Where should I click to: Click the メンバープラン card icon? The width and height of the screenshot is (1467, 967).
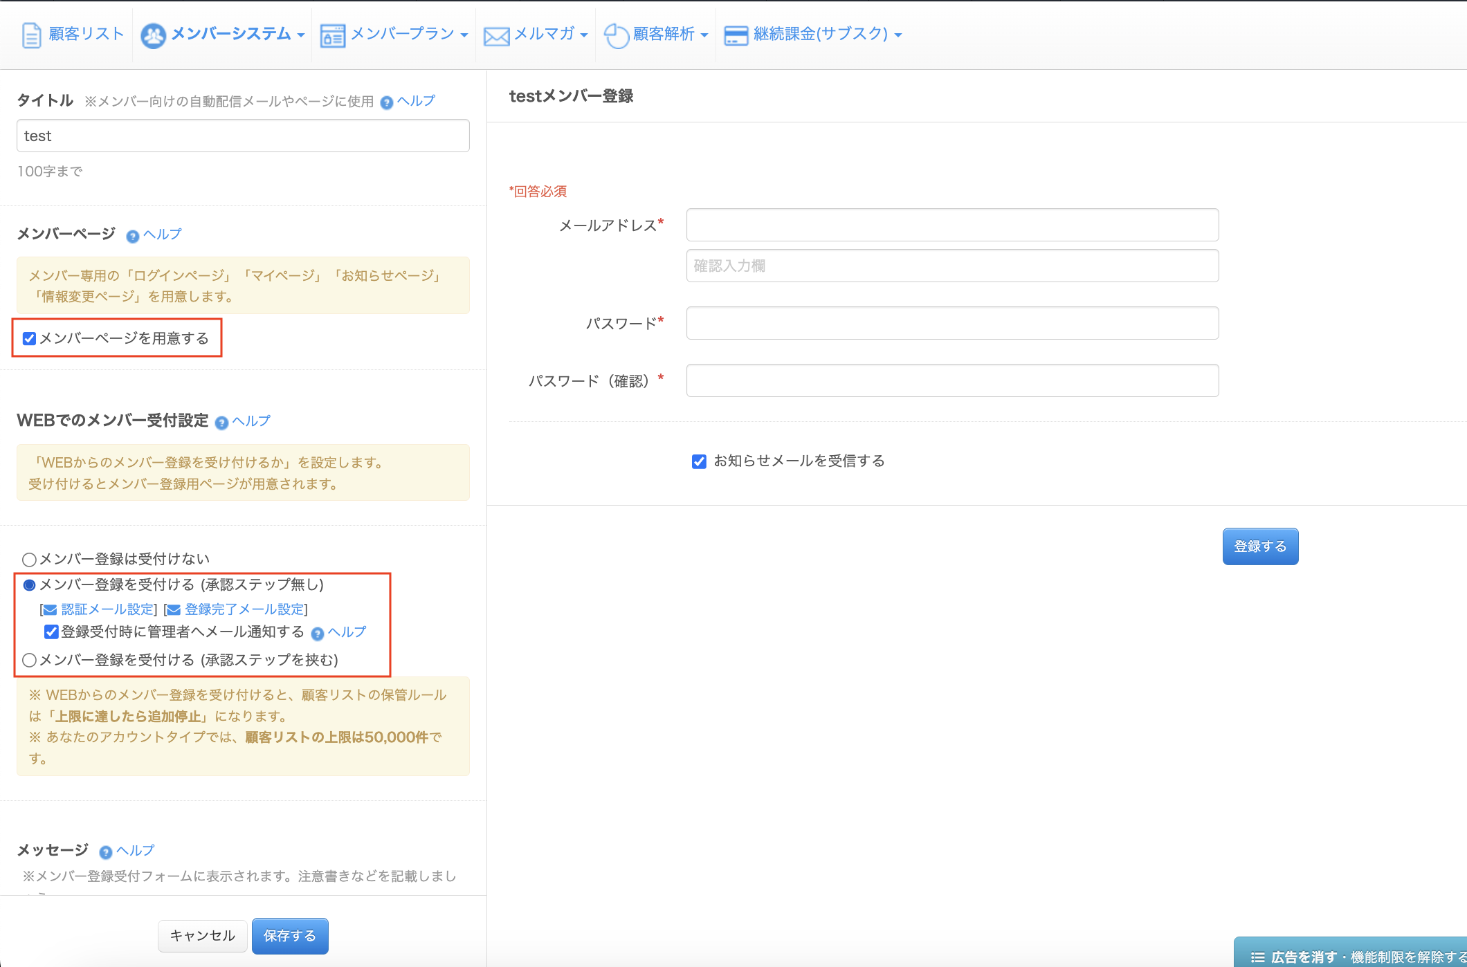(332, 35)
